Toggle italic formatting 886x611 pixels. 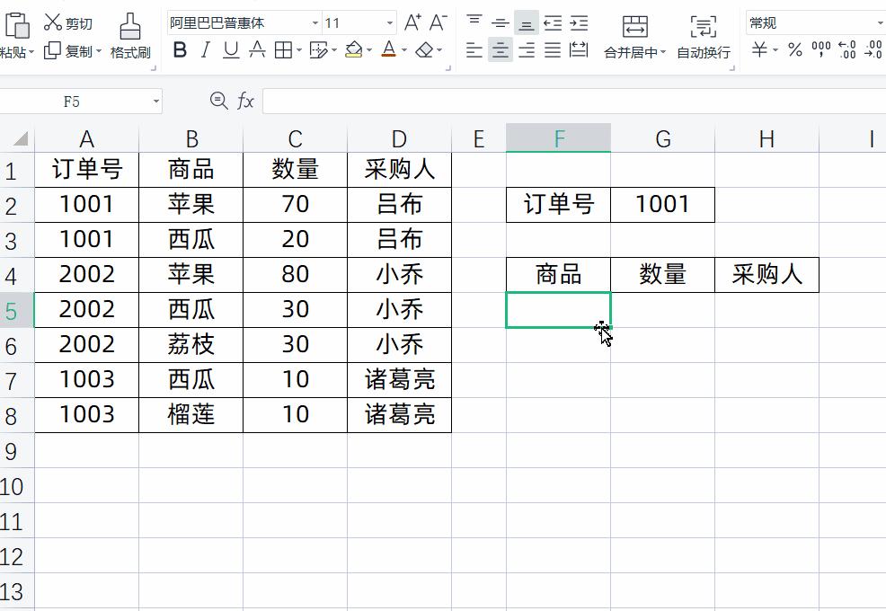[204, 51]
